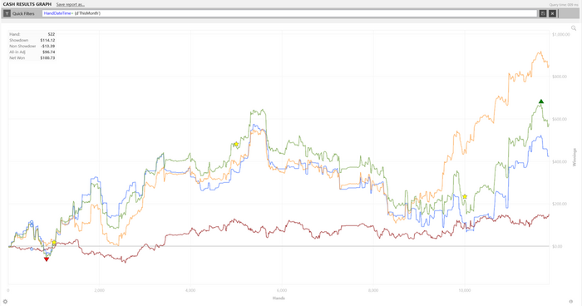Open the gear settings icon below the graph
Viewport: 582px width, 306px height.
(x=5, y=302)
